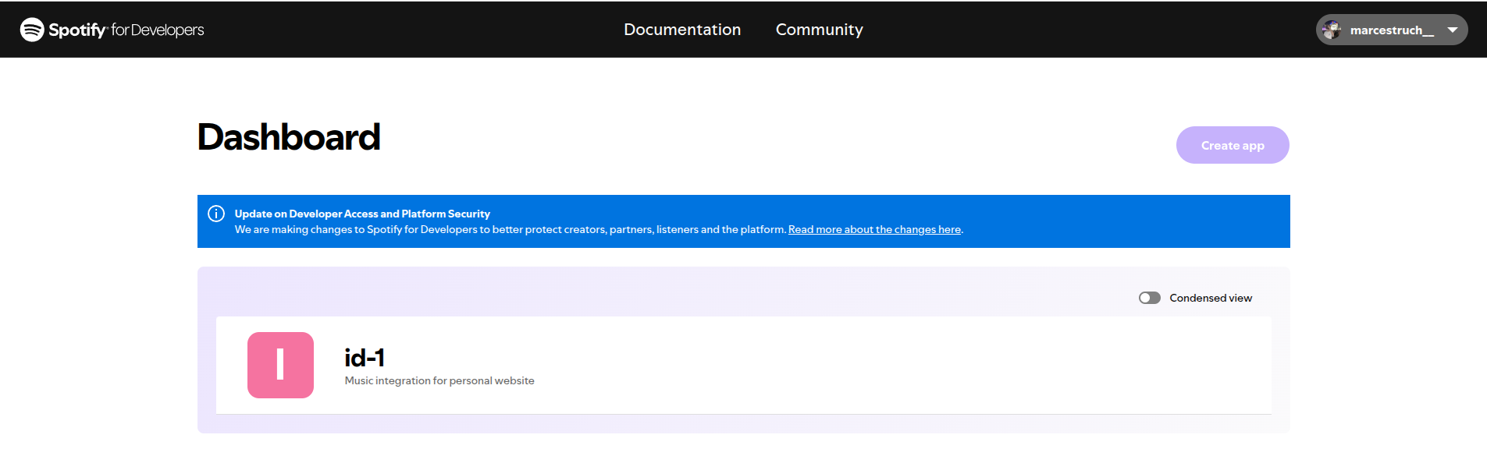Click 'Update on Developer Access and Platform Security' title
The image size is (1487, 456).
(x=362, y=214)
